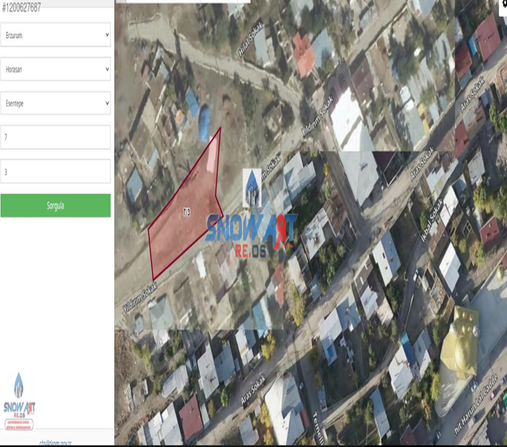Click the listing number #1200627687 text
Image resolution: width=507 pixels, height=447 pixels.
21,8
